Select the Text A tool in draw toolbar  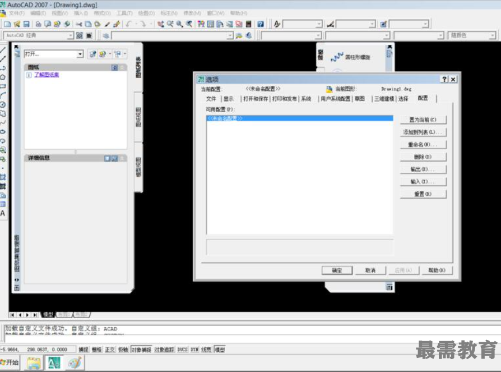(3, 213)
